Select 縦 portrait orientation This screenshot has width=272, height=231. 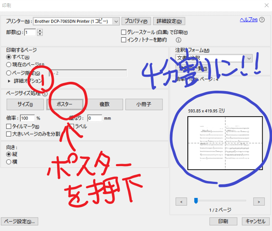(x=9, y=154)
